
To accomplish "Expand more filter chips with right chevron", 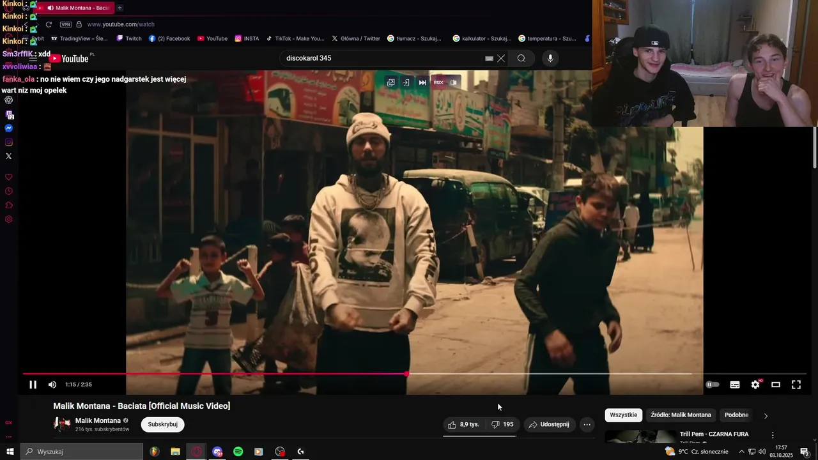I will [x=766, y=416].
